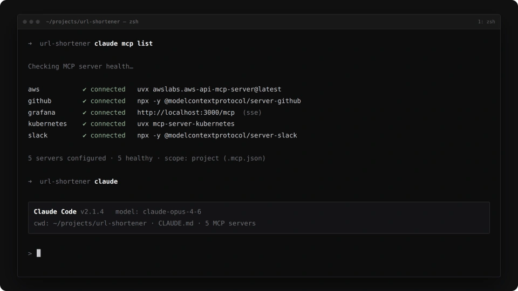Click the Claude prompt input cursor
Screen dimensions: 518x291
(39, 253)
